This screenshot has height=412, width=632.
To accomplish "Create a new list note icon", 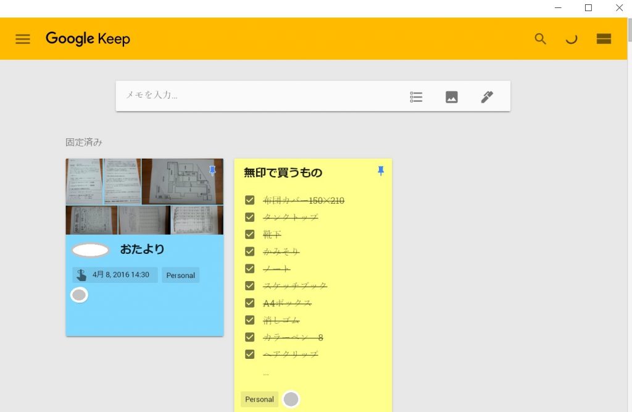I will 417,97.
